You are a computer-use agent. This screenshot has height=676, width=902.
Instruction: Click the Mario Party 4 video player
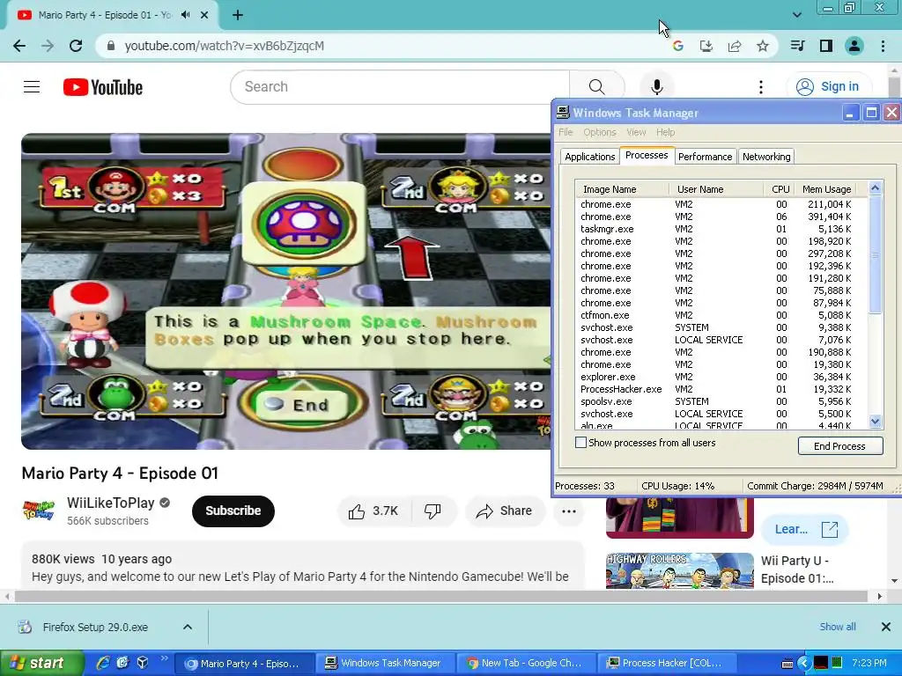[286, 291]
